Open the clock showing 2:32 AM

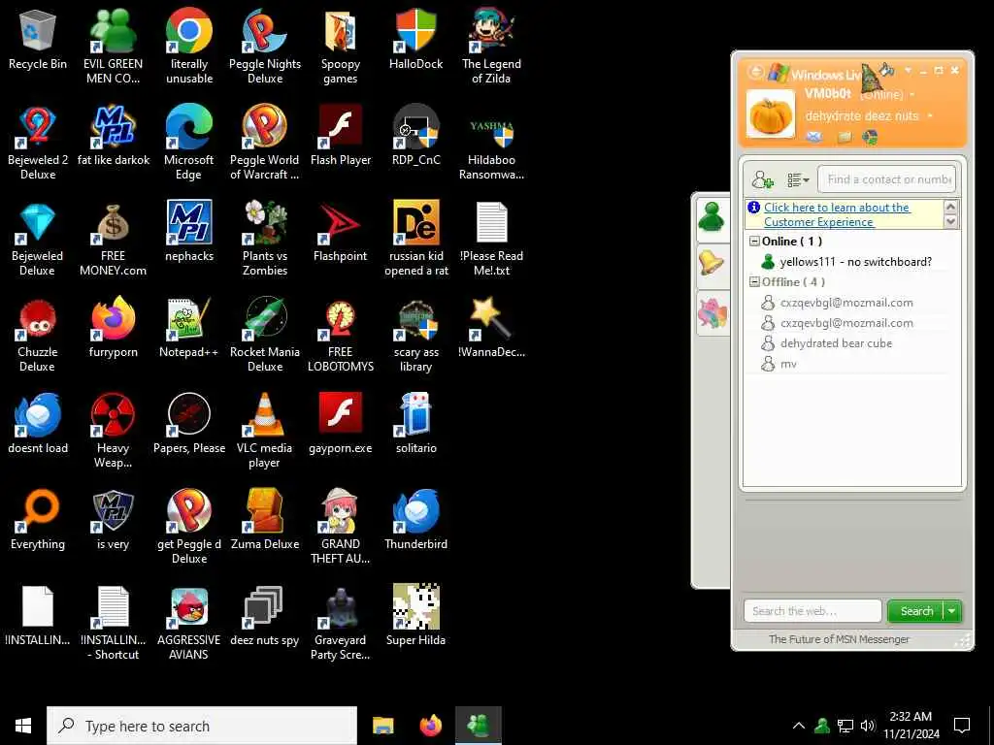911,726
